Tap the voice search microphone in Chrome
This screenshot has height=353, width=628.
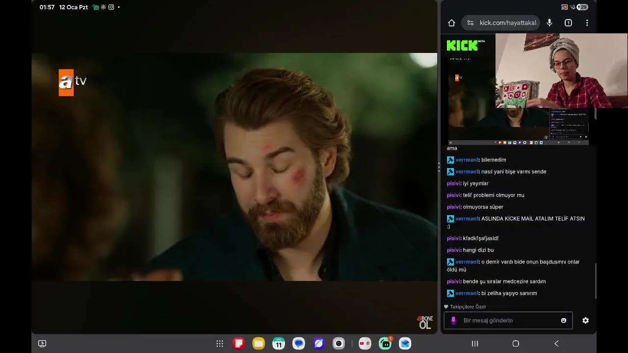[x=549, y=23]
